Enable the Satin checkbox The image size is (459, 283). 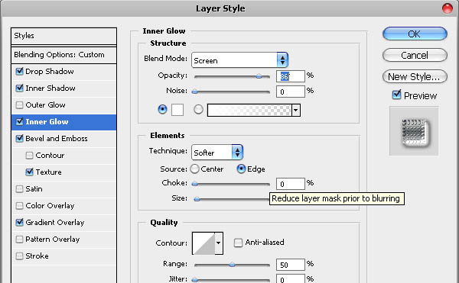click(x=19, y=188)
